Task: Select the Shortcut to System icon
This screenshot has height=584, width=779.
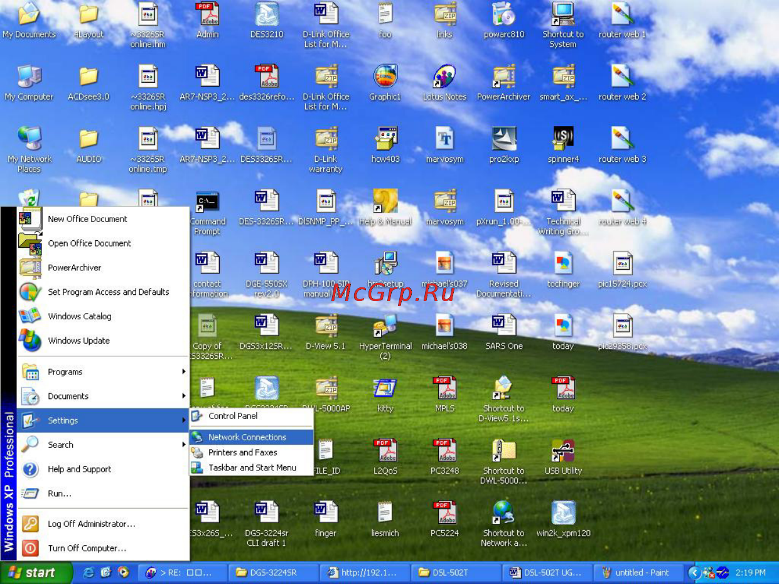Action: tap(563, 15)
